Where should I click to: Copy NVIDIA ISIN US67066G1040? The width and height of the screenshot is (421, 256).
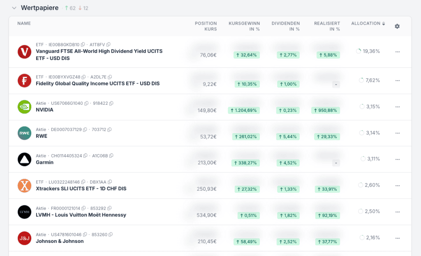(x=86, y=104)
